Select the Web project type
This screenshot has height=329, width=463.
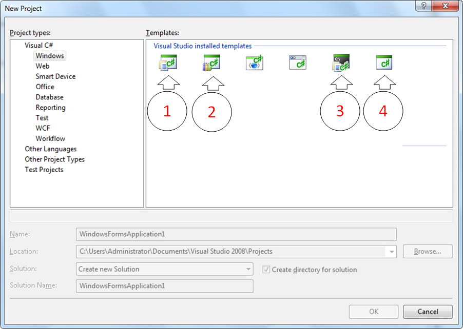[x=43, y=66]
